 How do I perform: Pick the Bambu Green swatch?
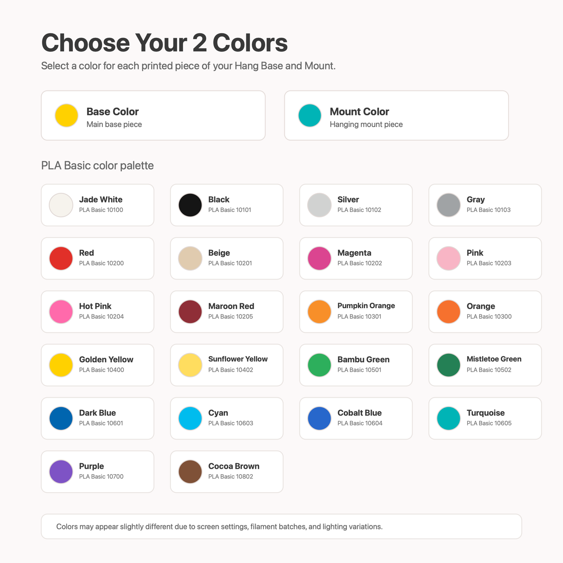click(x=356, y=365)
